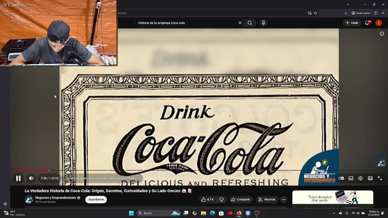Open the notification center bell
The width and height of the screenshot is (388, 218).
tap(383, 213)
